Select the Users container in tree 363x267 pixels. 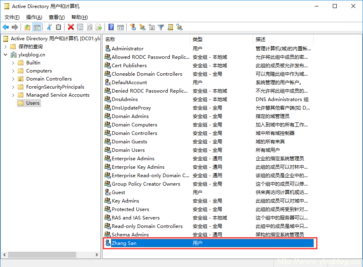click(x=29, y=103)
